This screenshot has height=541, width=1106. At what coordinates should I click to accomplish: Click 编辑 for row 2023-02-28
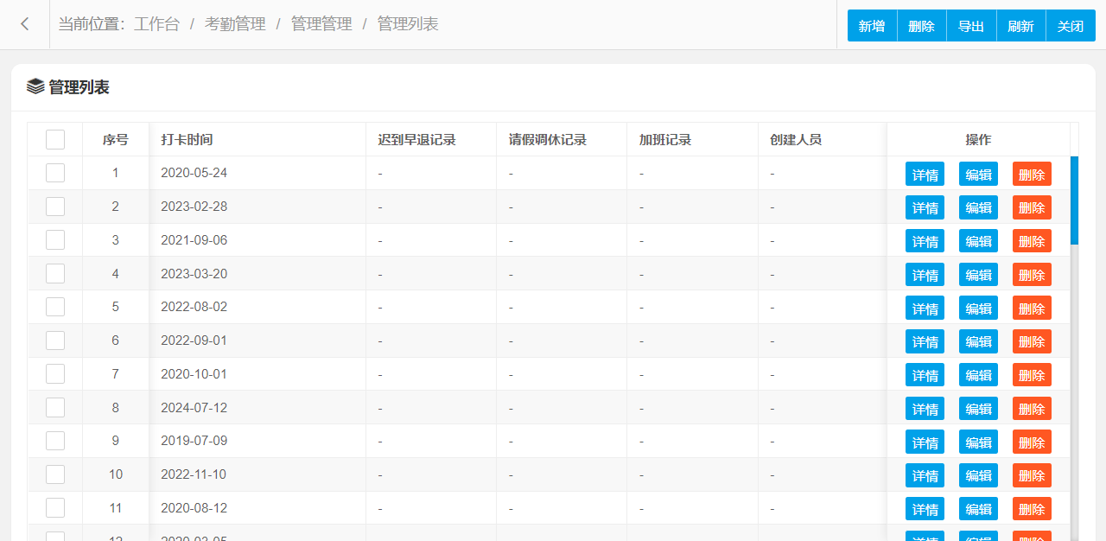click(x=978, y=207)
